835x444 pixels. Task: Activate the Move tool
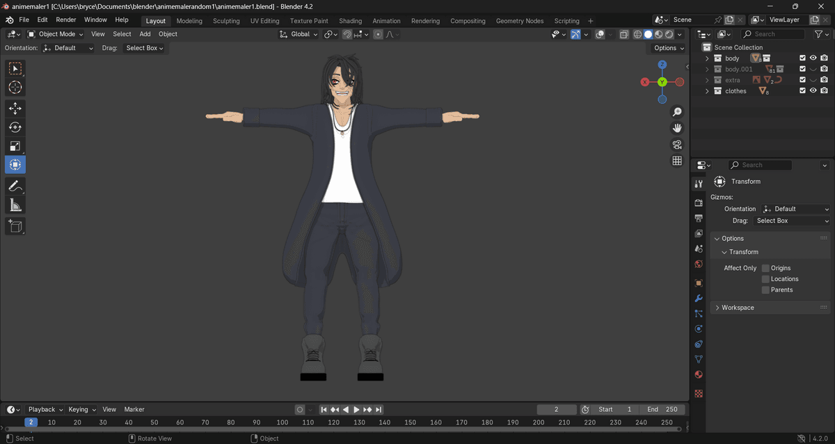(15, 109)
